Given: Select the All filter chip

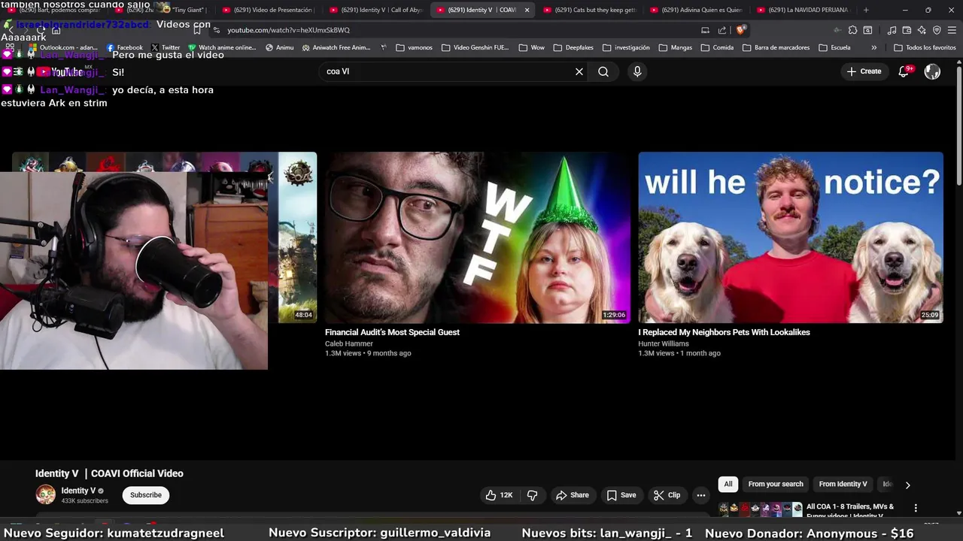Looking at the screenshot, I should point(728,484).
